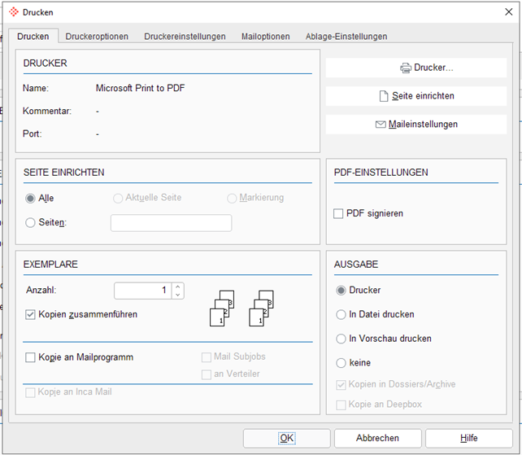Click the Seiten page range input field

point(171,223)
